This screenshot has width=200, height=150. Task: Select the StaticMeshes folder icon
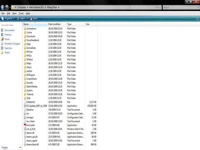tap(25, 86)
